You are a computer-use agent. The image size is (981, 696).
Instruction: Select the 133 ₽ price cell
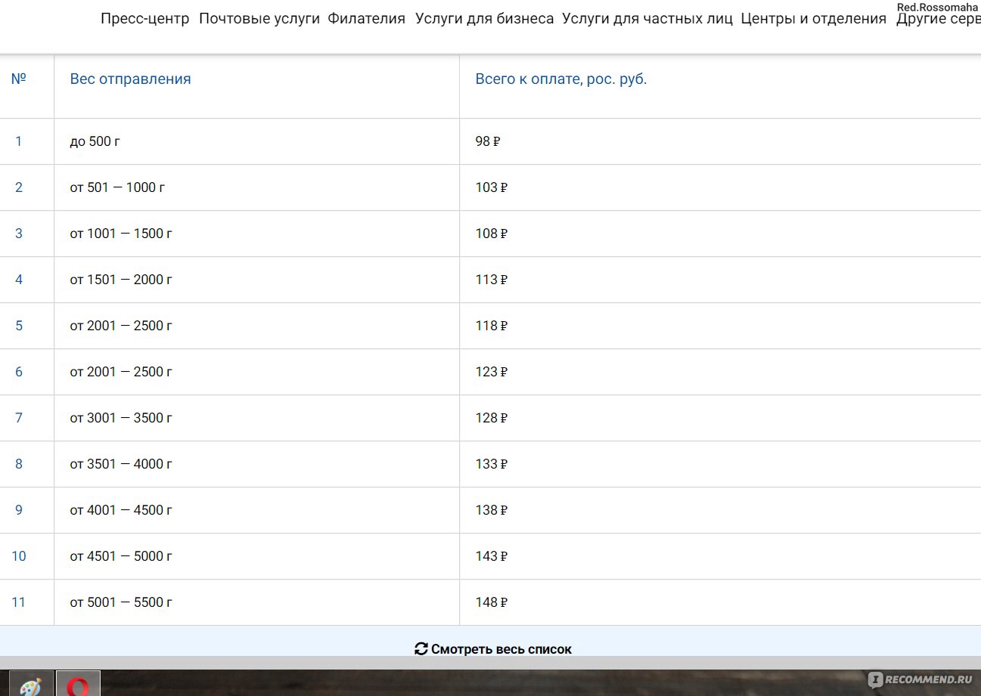point(720,464)
